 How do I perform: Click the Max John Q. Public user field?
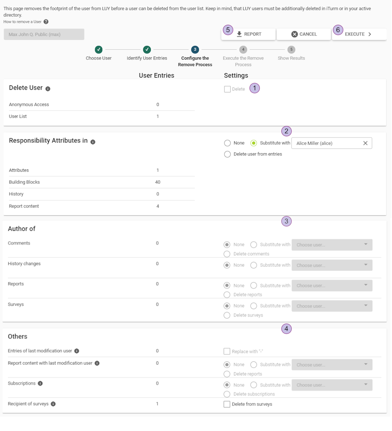[44, 34]
